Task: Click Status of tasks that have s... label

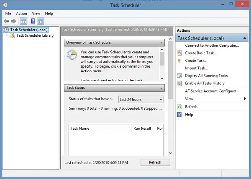Action: coord(92,99)
